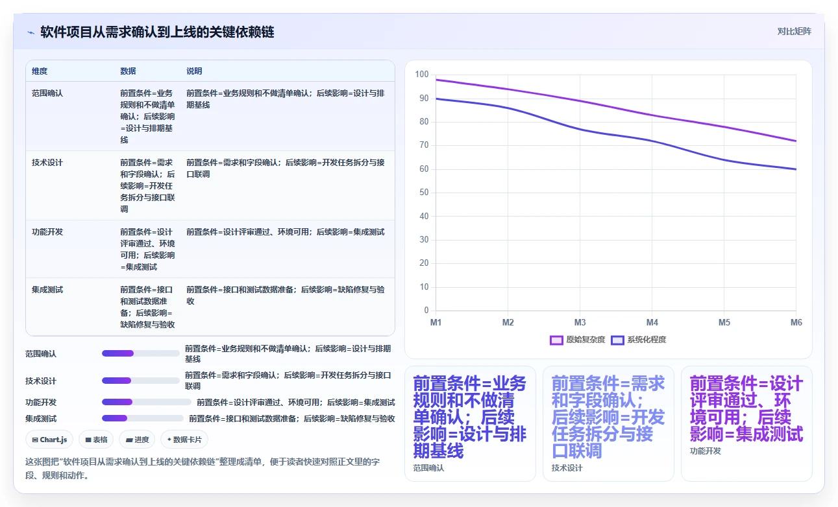
Task: Click the 数据 column header
Action: (x=128, y=71)
